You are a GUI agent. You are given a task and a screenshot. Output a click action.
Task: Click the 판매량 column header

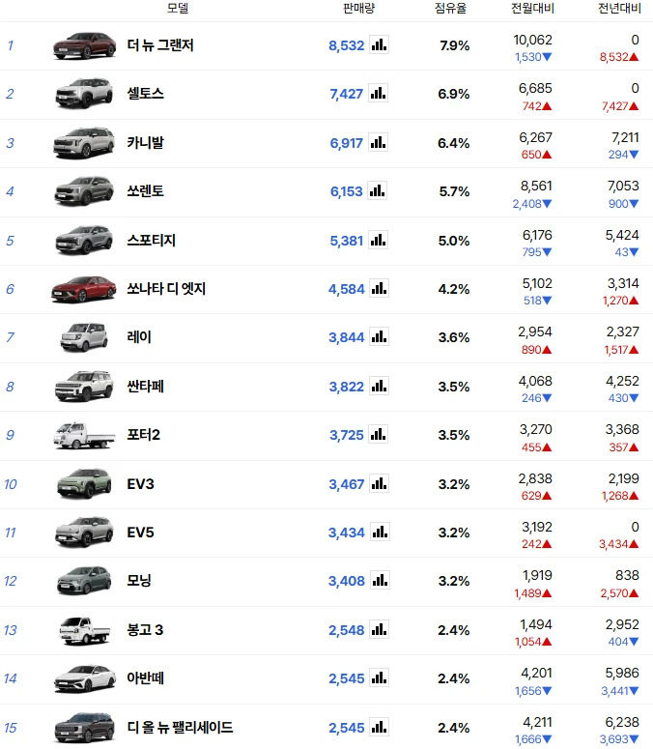(359, 8)
